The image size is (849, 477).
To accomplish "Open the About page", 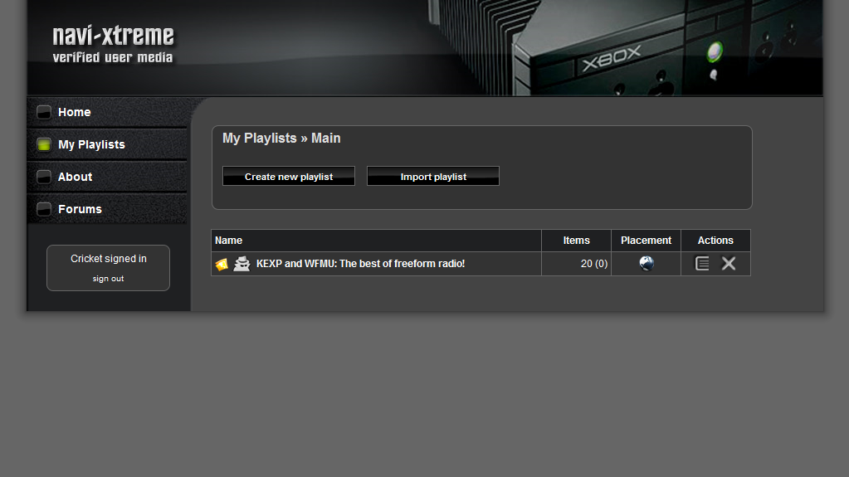I will pyautogui.click(x=75, y=177).
